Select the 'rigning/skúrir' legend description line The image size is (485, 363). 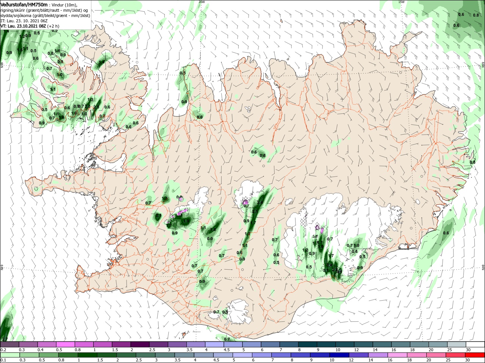(x=44, y=10)
